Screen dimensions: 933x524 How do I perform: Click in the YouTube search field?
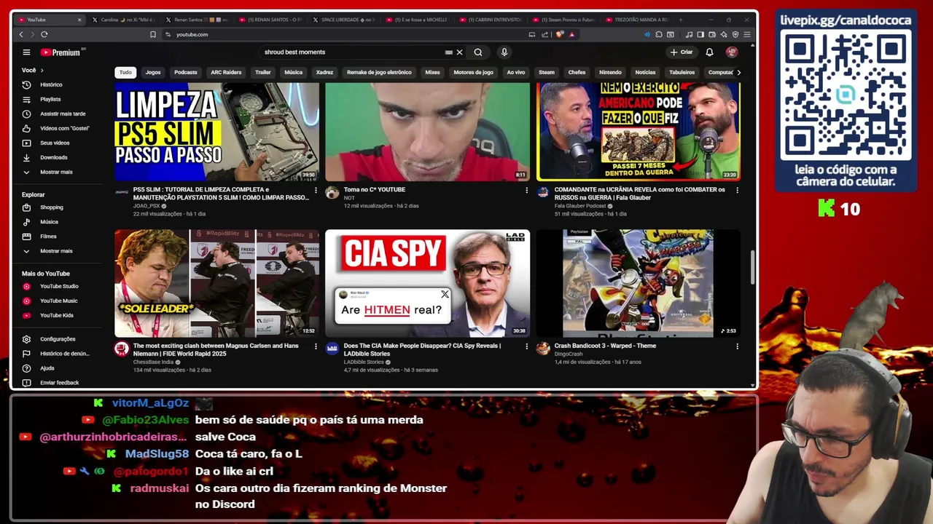click(x=354, y=52)
